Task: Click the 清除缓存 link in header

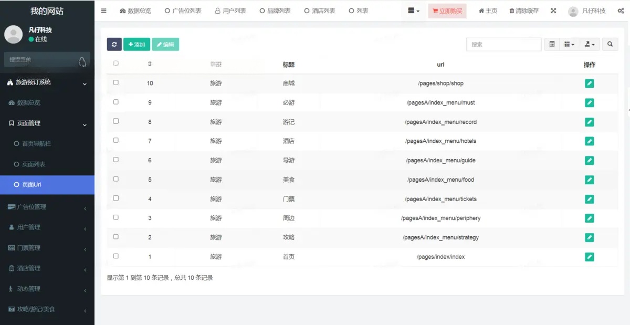Action: point(524,11)
